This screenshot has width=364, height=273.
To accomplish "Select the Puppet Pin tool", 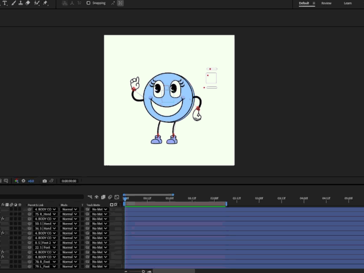I will pyautogui.click(x=45, y=3).
